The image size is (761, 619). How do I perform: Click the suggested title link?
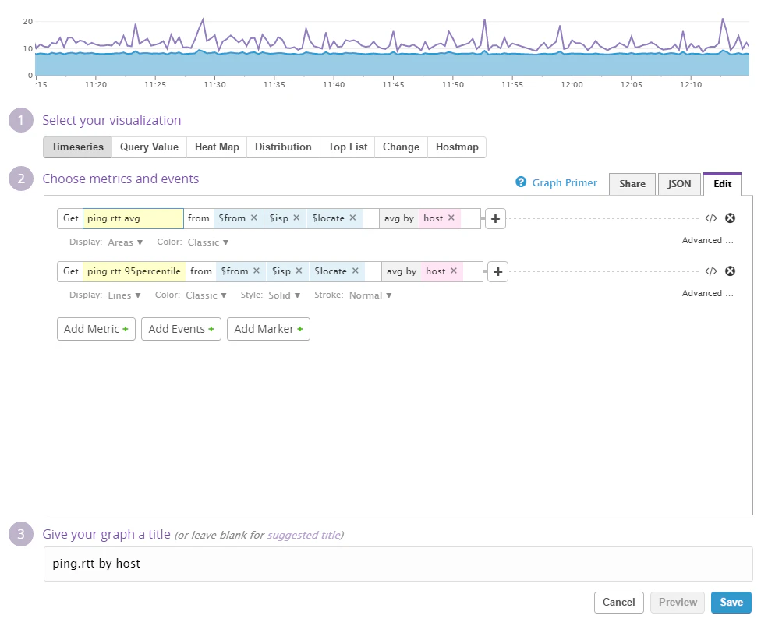303,535
